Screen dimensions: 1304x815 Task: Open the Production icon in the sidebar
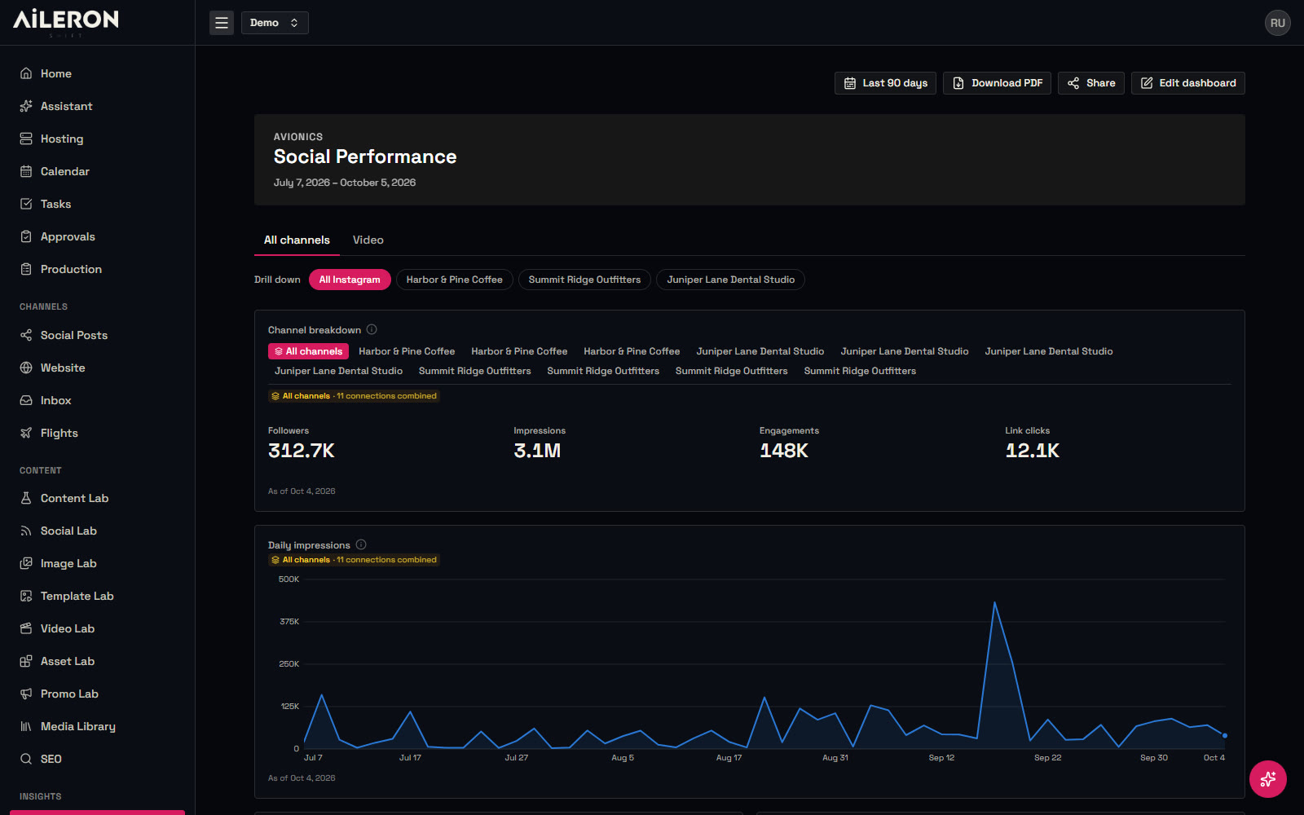tap(26, 269)
